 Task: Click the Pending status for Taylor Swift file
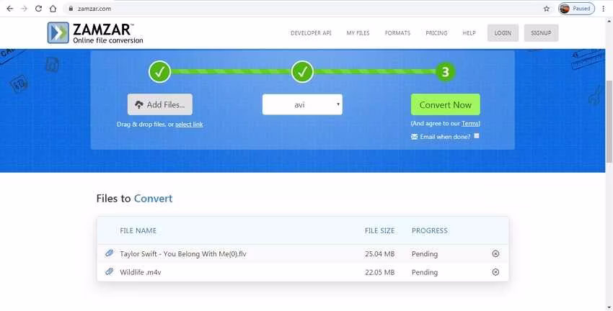pos(425,254)
